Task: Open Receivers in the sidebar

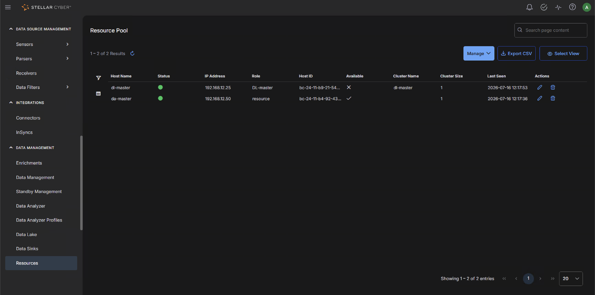Action: tap(26, 73)
